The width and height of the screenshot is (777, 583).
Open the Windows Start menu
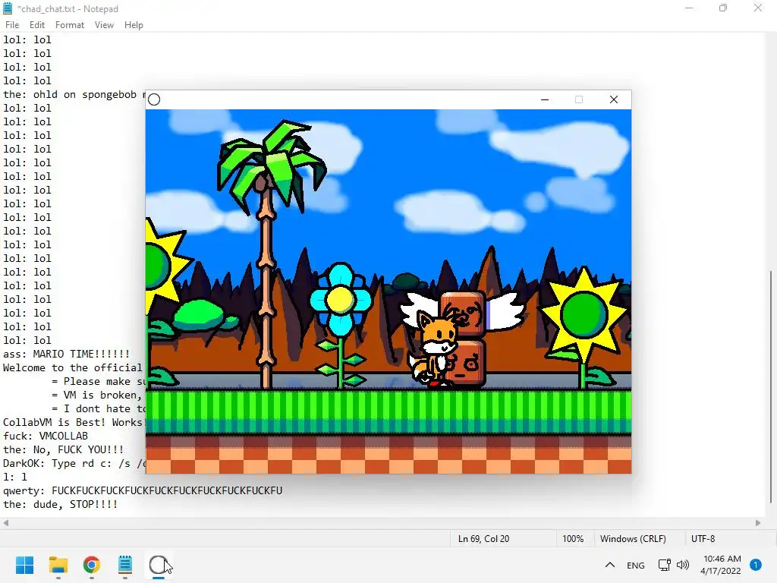(x=25, y=565)
